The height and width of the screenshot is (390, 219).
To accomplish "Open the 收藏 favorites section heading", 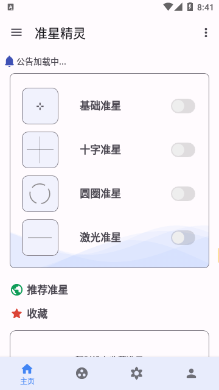I will pos(37,314).
